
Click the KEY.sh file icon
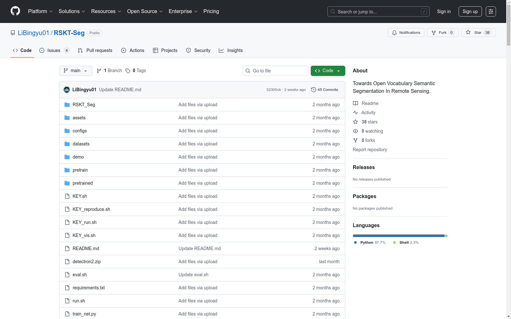67,196
